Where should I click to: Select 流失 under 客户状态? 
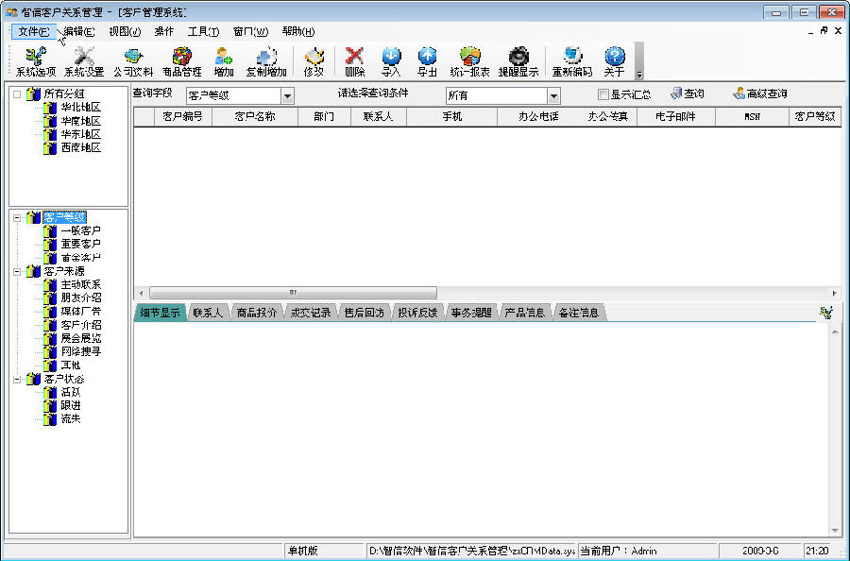(x=71, y=418)
